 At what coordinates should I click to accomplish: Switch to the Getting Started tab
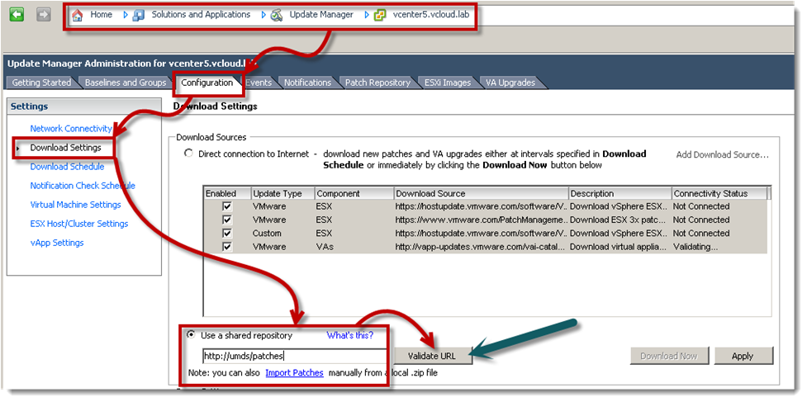pyautogui.click(x=41, y=83)
